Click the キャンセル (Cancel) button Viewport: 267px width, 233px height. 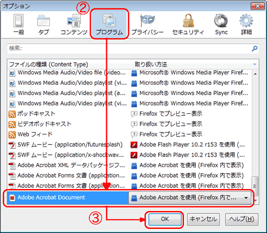(x=204, y=219)
